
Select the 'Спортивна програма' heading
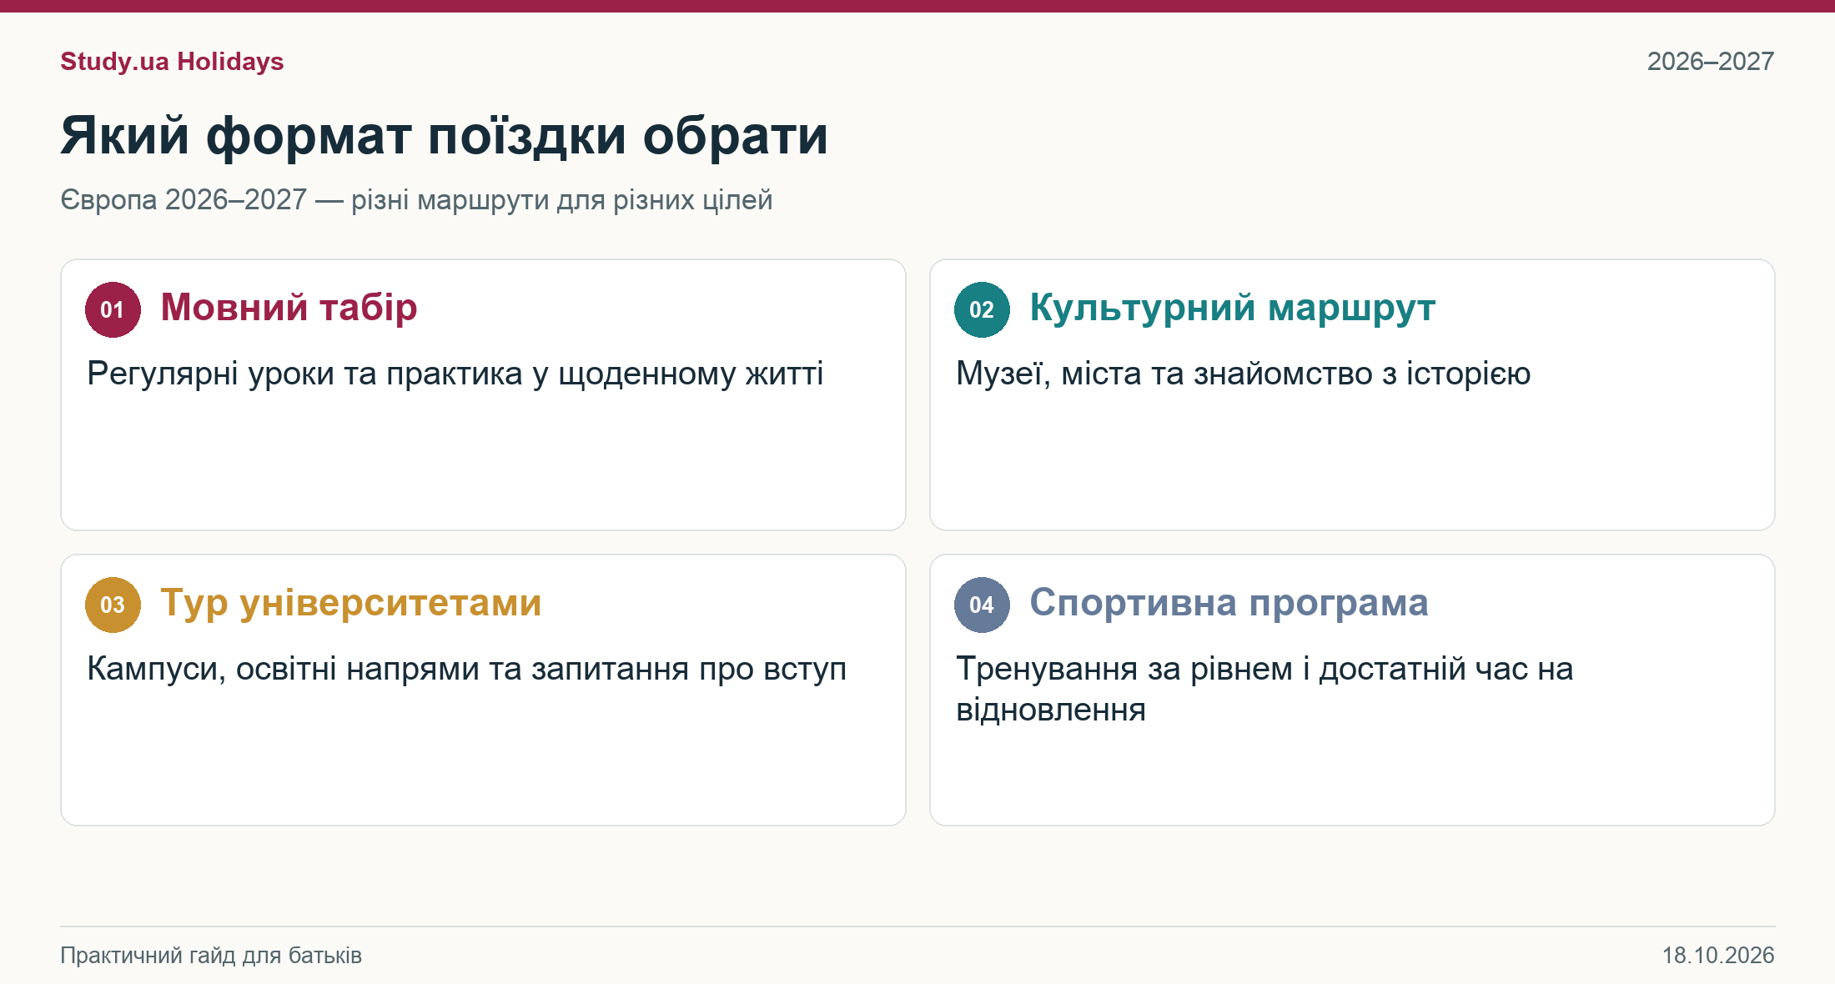(1229, 603)
